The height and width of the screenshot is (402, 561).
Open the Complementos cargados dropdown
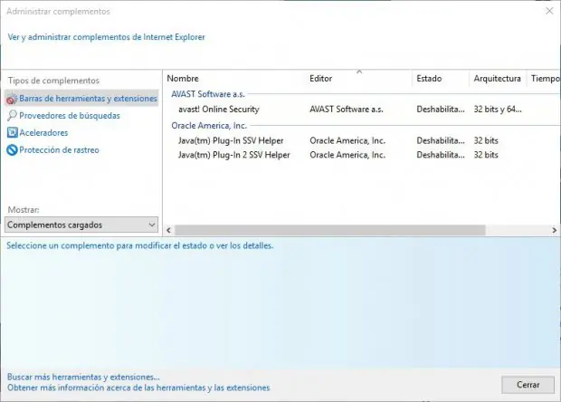click(x=81, y=225)
